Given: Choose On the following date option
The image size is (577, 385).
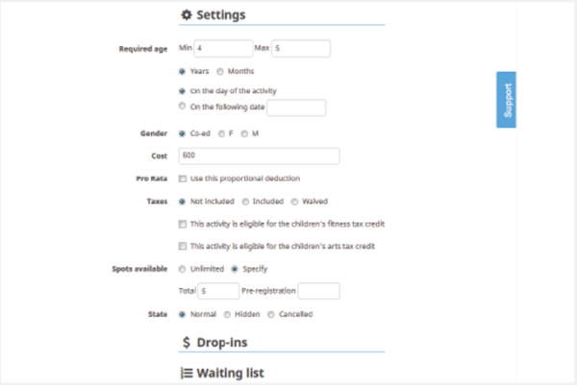Looking at the screenshot, I should pos(183,107).
